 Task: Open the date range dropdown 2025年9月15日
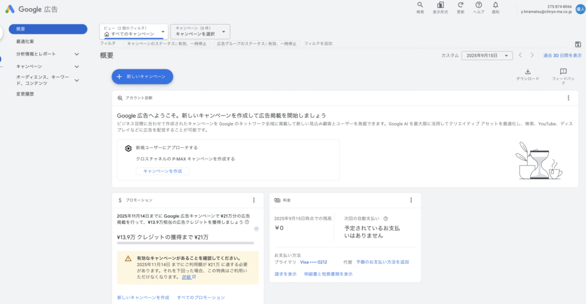pos(487,56)
